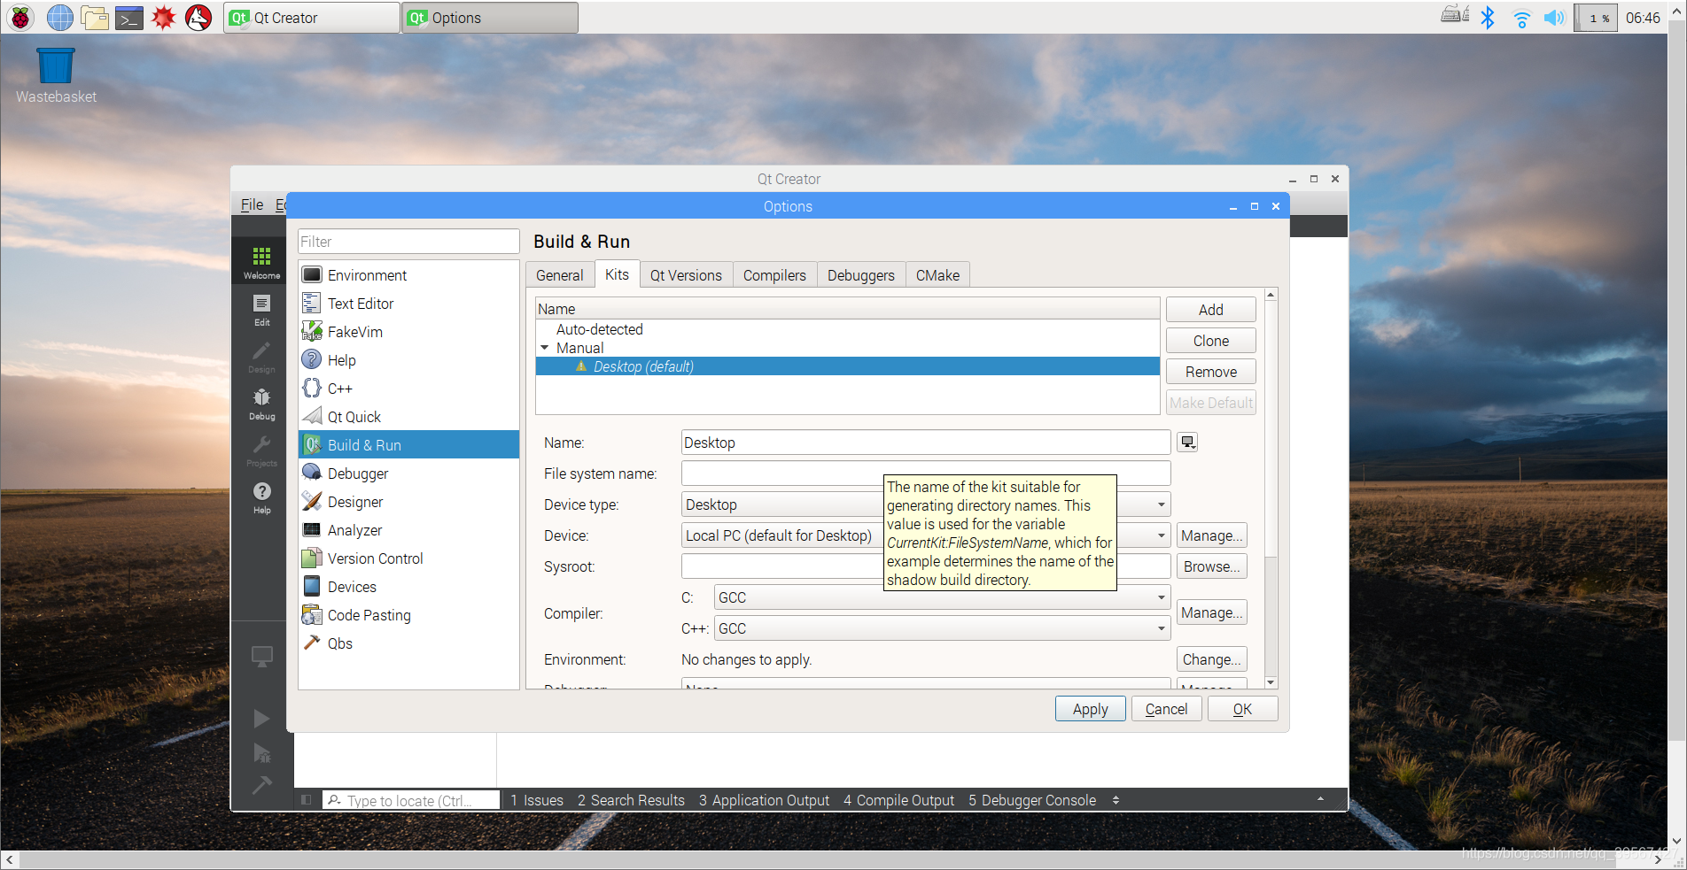Click the Build hammer icon
The height and width of the screenshot is (870, 1687).
point(261,785)
